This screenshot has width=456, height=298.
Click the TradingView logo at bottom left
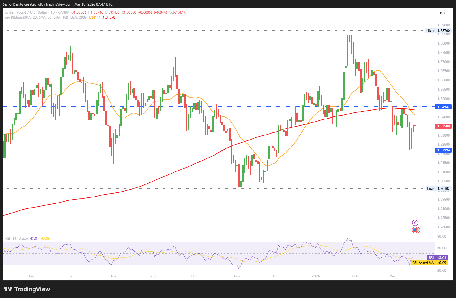coord(27,289)
